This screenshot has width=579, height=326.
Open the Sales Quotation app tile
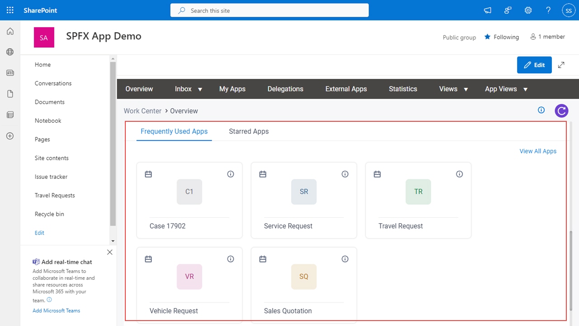(x=304, y=284)
